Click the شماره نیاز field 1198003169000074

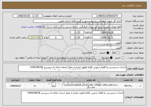(x=107, y=16)
